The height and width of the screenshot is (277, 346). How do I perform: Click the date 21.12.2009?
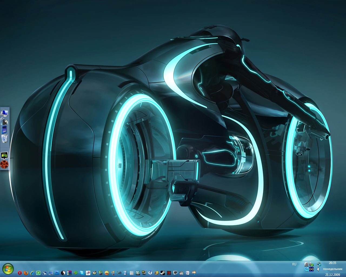tap(332, 275)
